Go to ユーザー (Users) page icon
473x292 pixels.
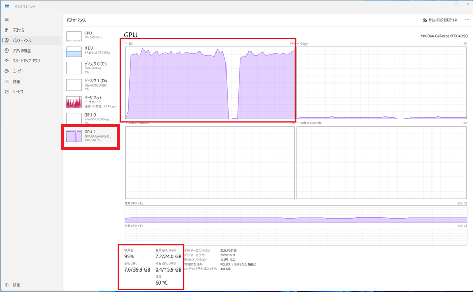click(x=6, y=71)
